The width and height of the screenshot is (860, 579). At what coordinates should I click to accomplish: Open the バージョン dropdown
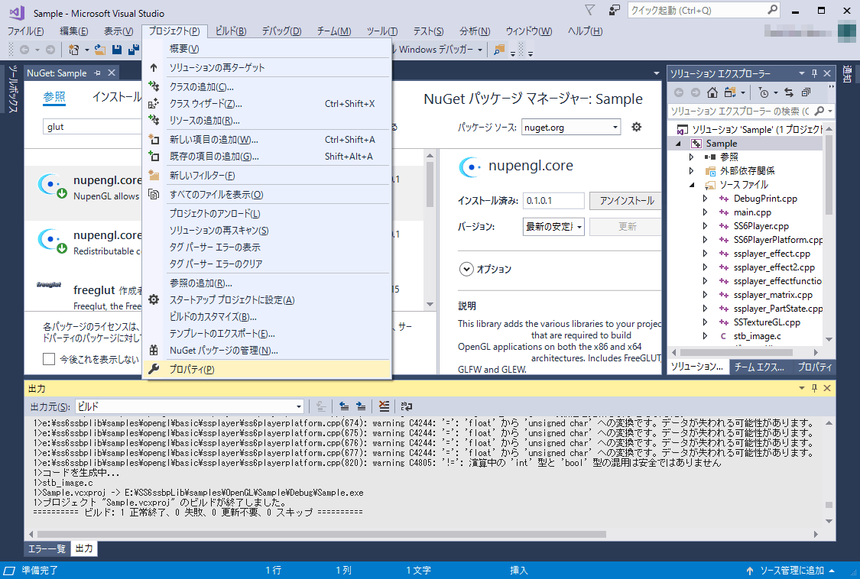pyautogui.click(x=553, y=226)
